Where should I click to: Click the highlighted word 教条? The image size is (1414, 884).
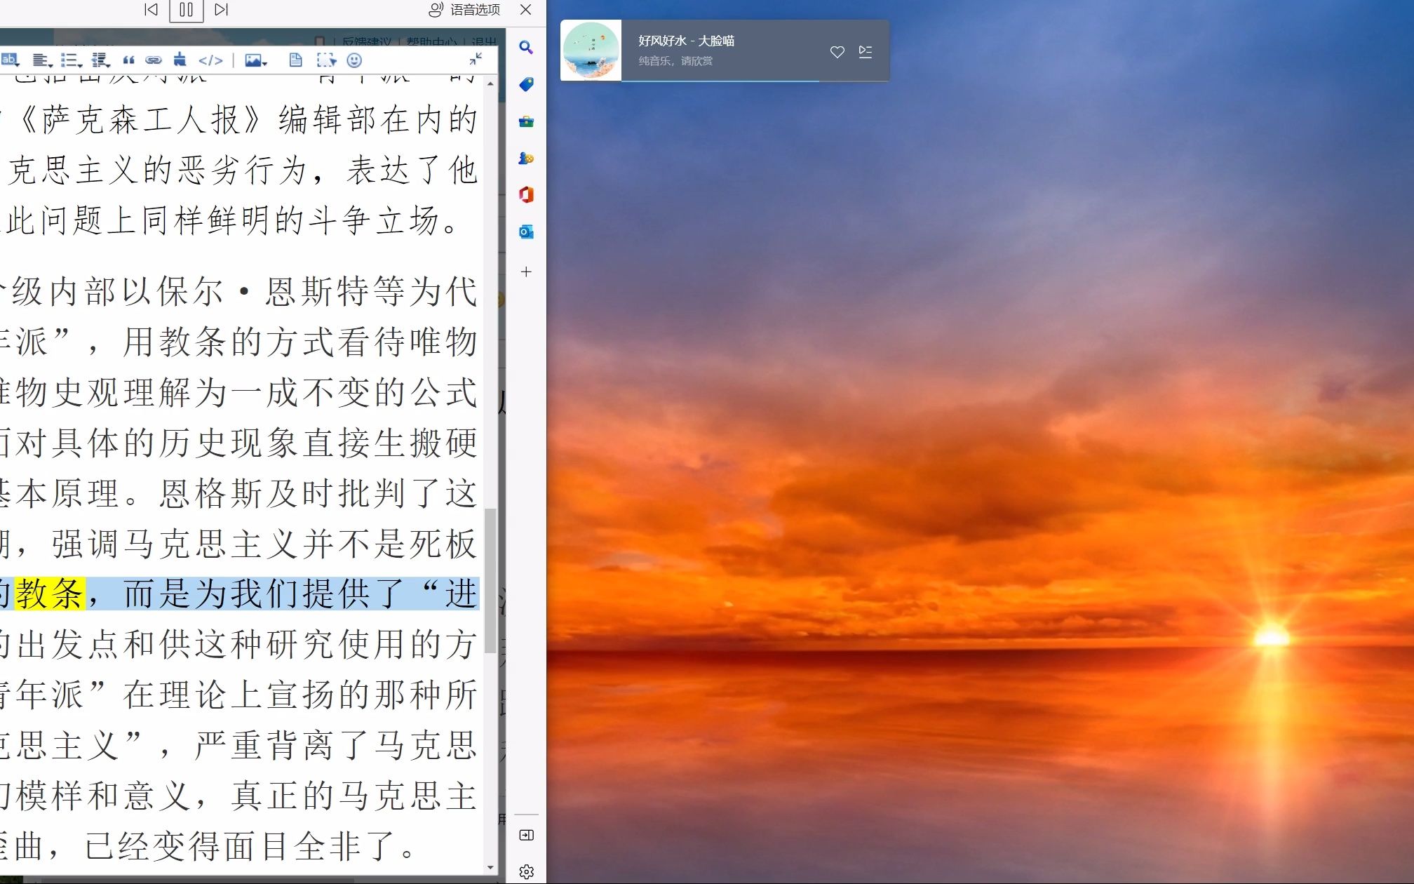click(x=50, y=594)
